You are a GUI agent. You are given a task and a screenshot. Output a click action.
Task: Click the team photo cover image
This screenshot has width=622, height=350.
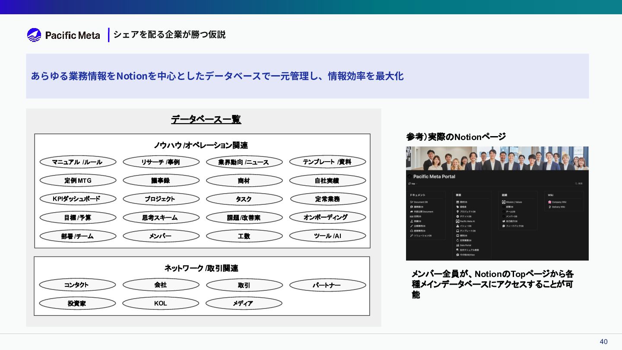[x=497, y=158]
